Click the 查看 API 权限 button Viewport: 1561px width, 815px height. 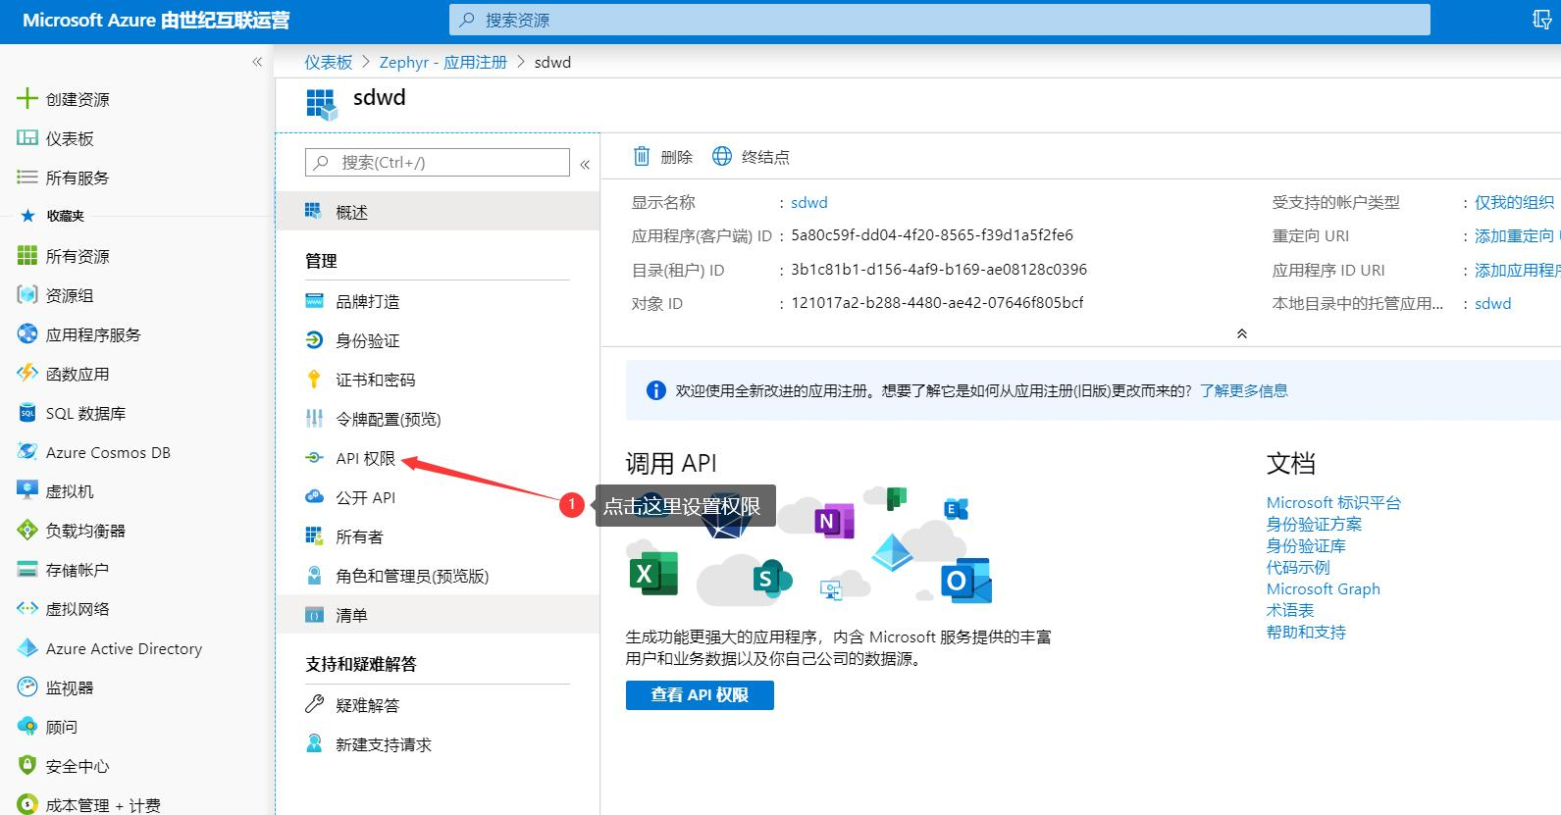(700, 694)
